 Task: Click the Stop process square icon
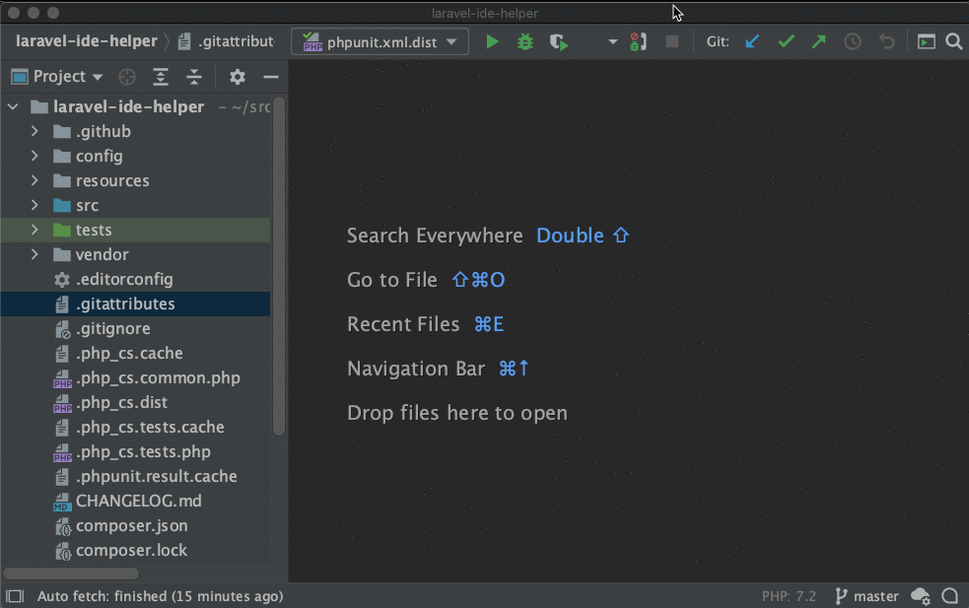tap(671, 42)
